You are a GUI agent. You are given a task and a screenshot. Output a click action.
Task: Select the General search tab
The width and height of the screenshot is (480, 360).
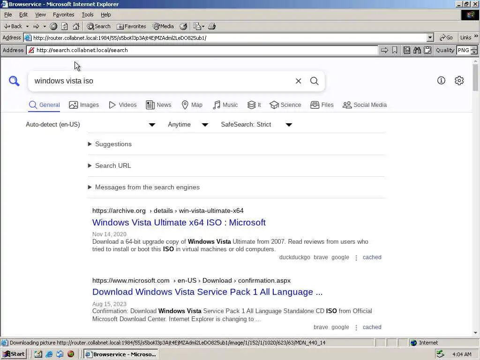point(45,105)
